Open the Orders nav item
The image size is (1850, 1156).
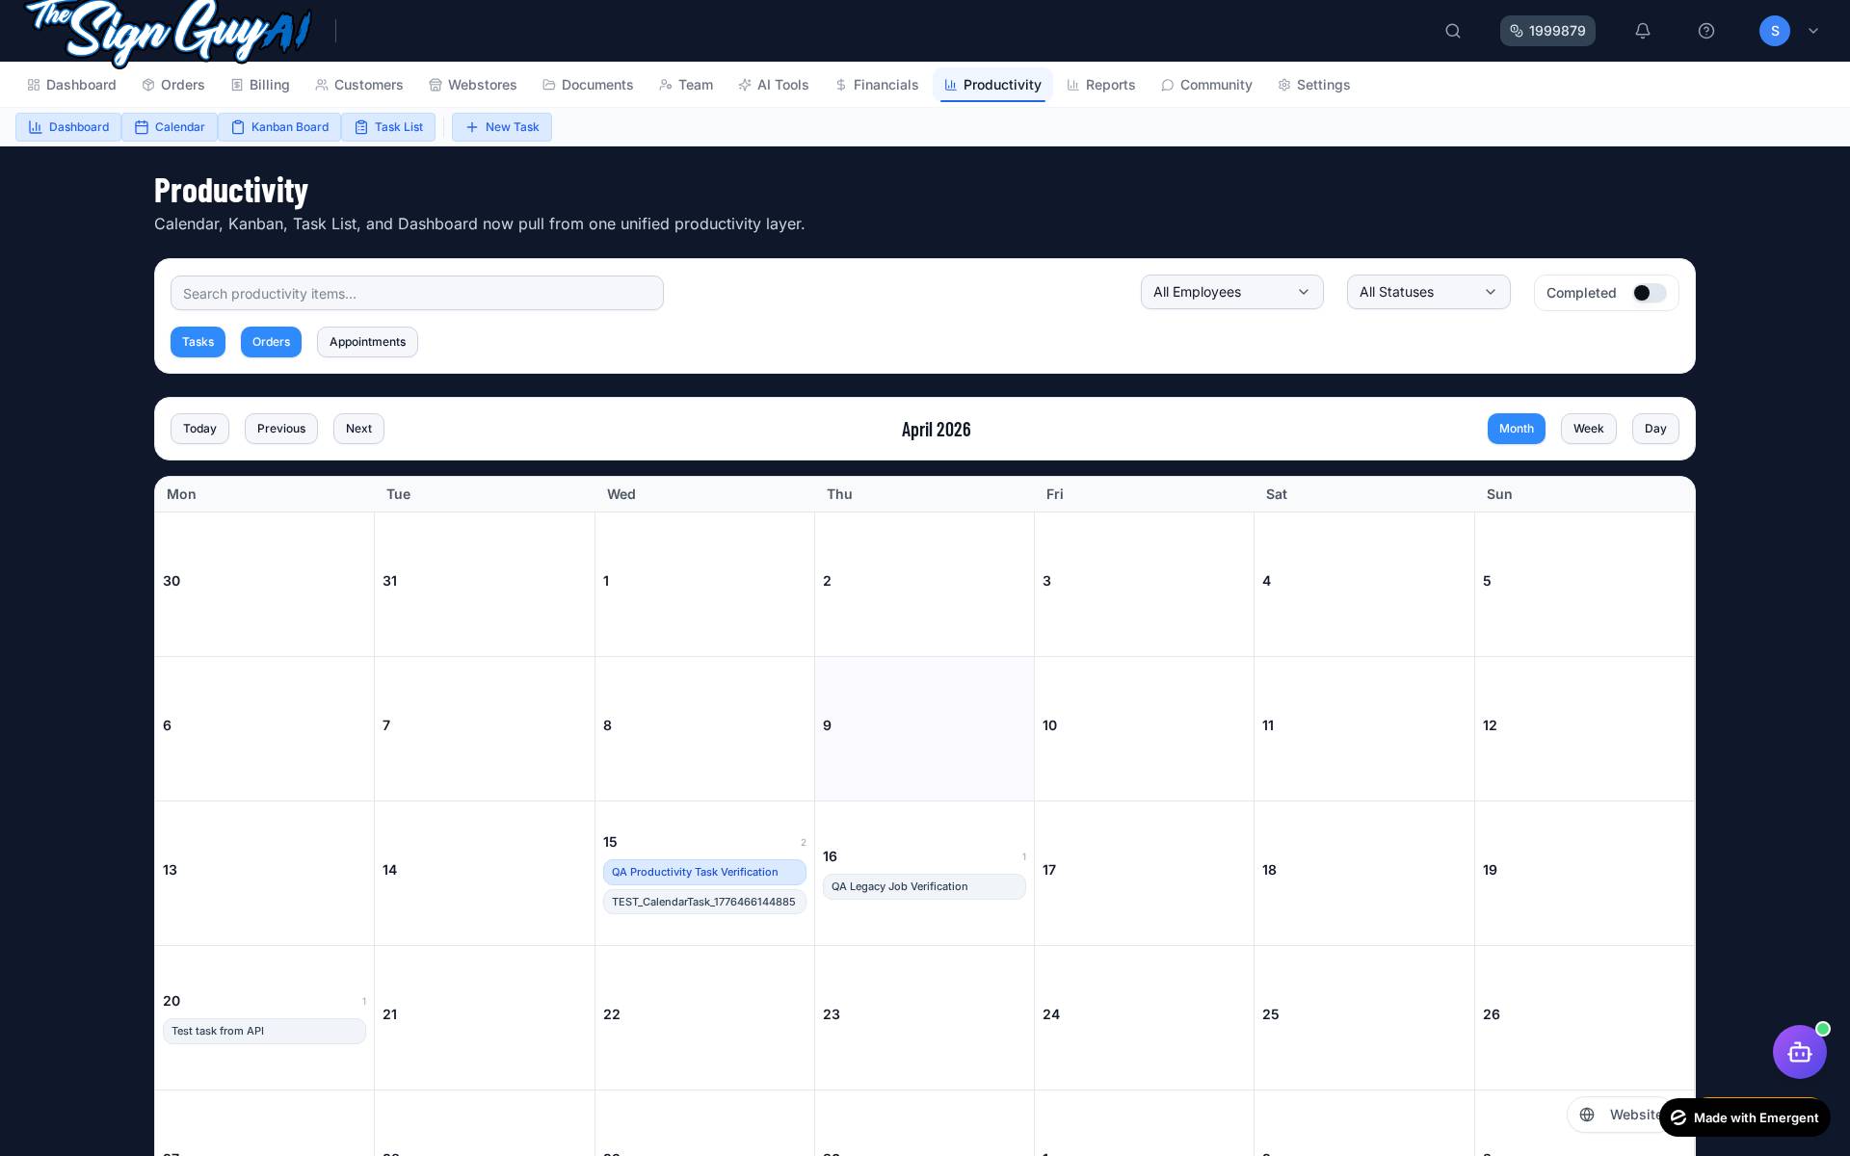click(x=173, y=85)
